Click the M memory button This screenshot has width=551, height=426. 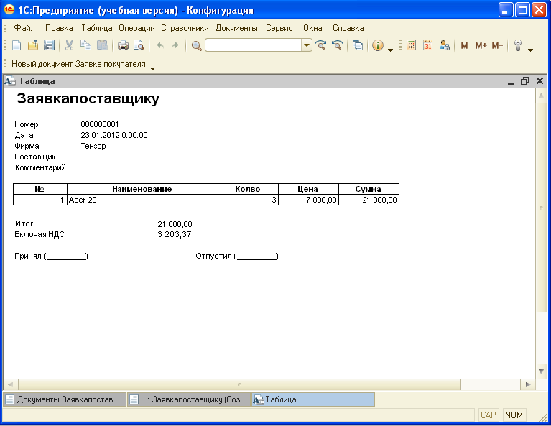(464, 45)
